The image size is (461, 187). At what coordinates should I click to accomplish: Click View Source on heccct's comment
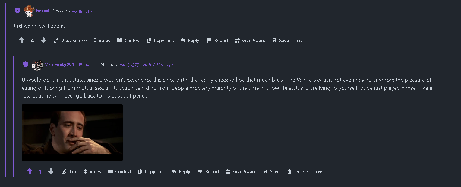click(x=70, y=41)
